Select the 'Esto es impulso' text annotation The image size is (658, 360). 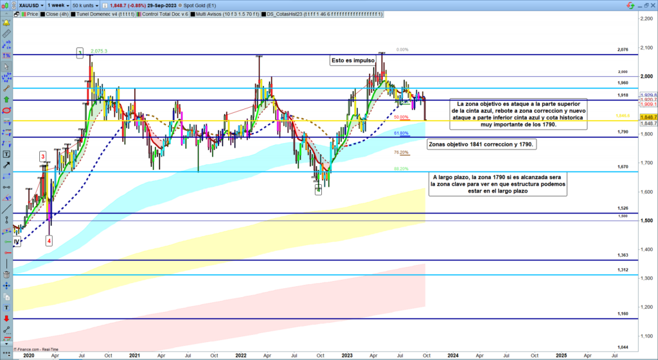click(x=352, y=60)
